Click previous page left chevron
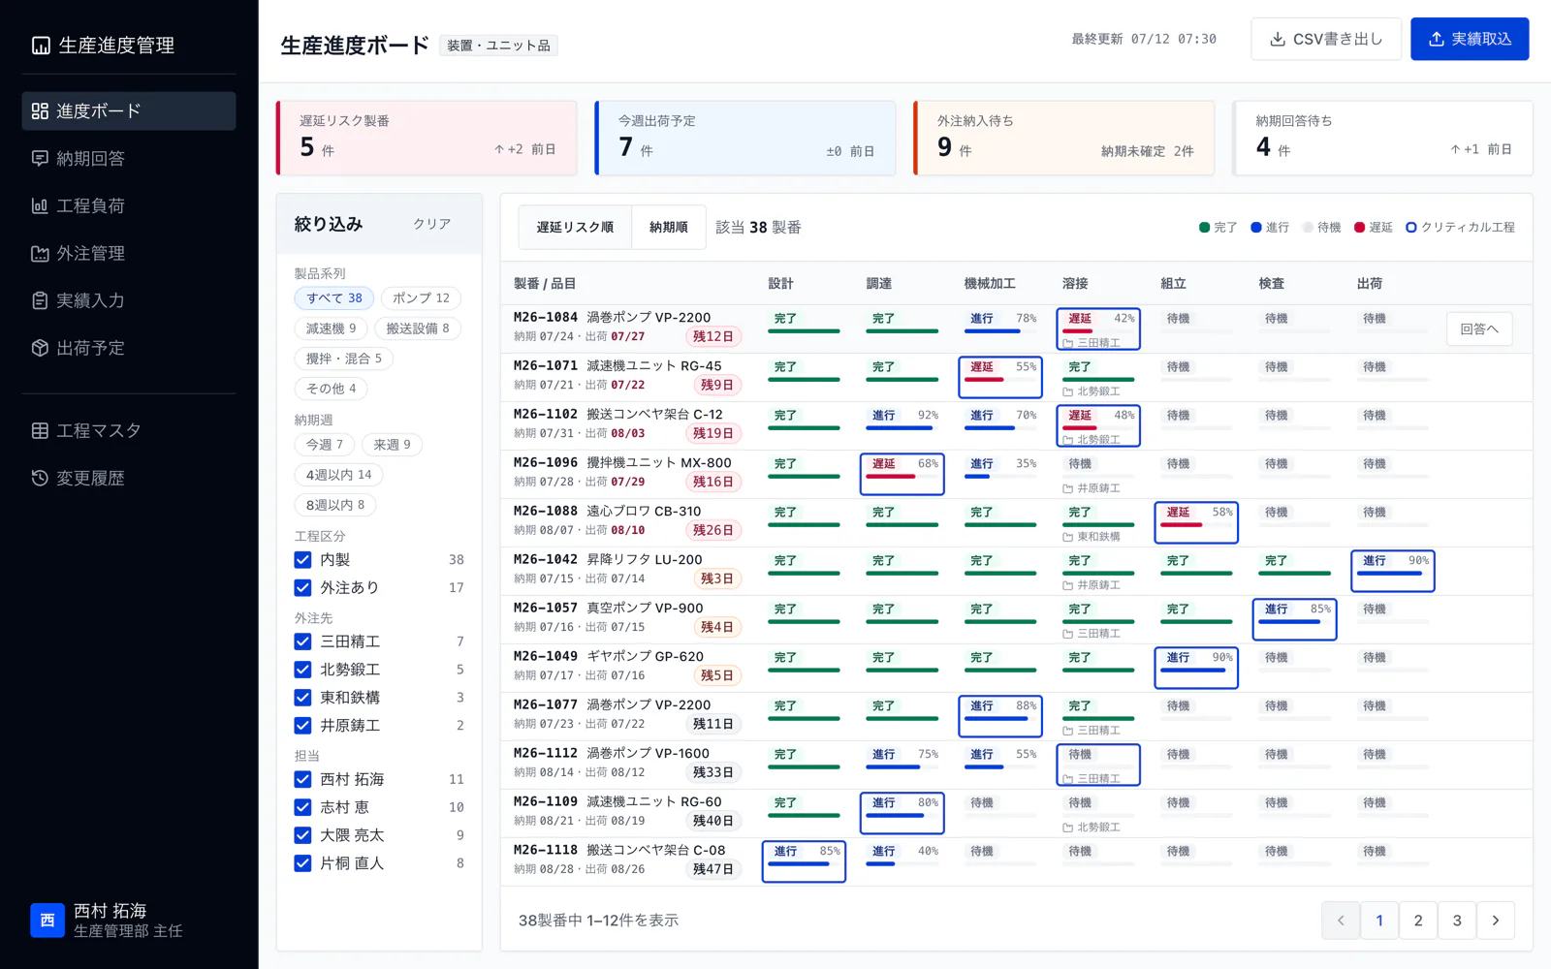This screenshot has width=1551, height=969. tap(1341, 921)
